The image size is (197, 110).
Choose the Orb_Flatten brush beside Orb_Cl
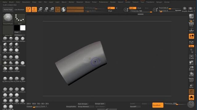5,51
